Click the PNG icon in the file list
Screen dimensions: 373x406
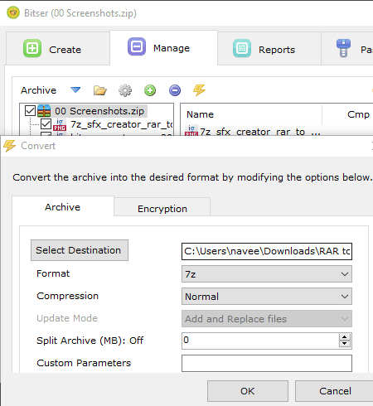click(x=191, y=130)
